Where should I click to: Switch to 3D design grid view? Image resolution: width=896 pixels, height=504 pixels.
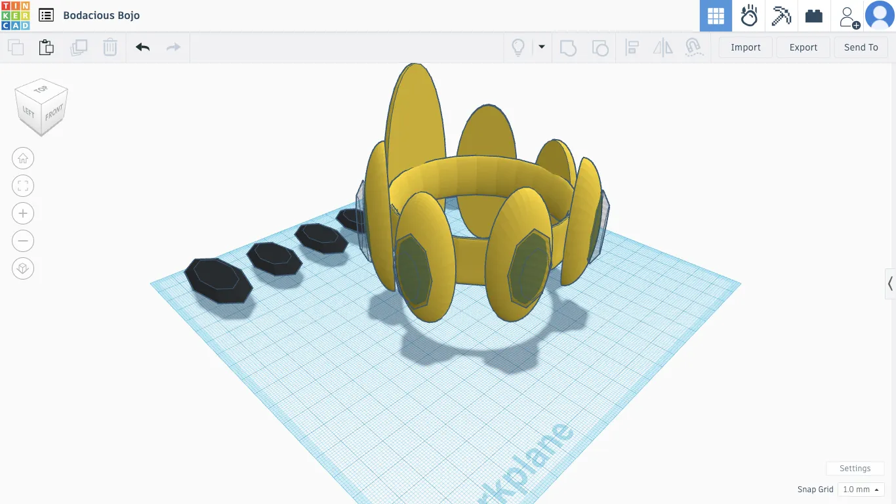pos(716,16)
